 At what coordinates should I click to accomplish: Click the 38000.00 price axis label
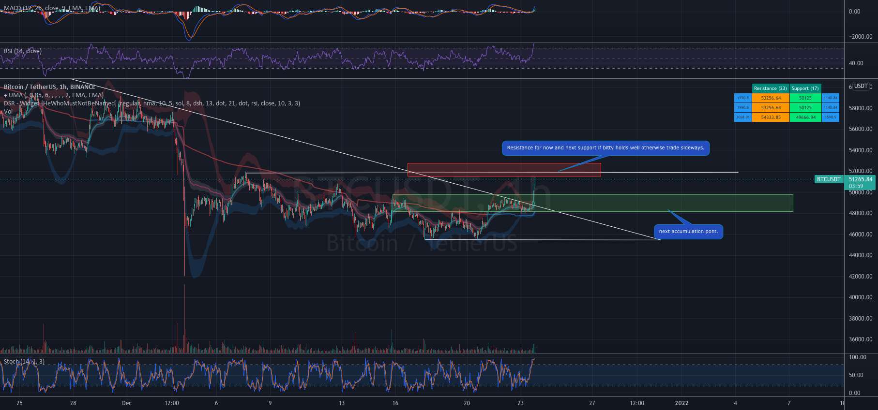click(x=861, y=319)
